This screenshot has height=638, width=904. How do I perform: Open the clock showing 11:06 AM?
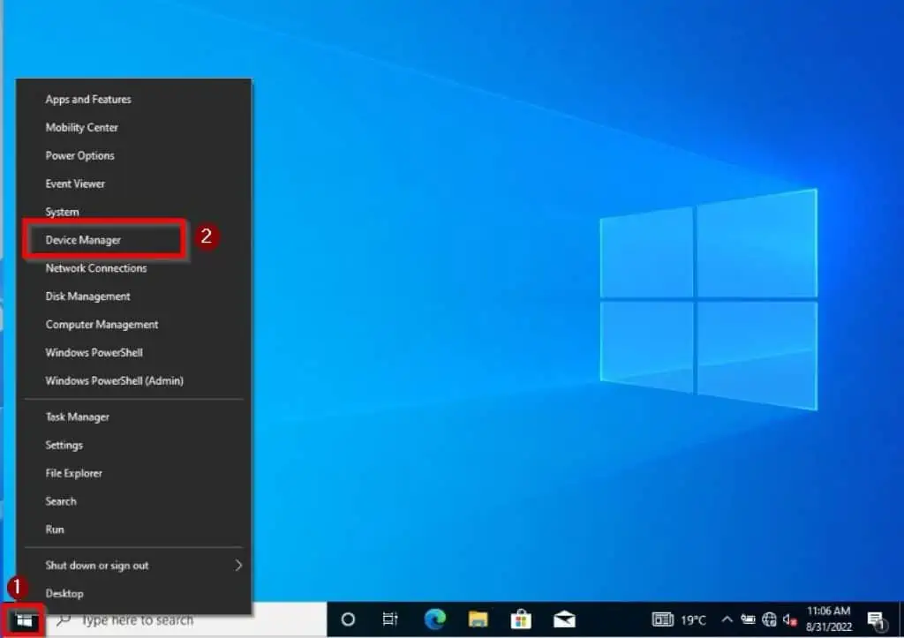click(x=828, y=619)
